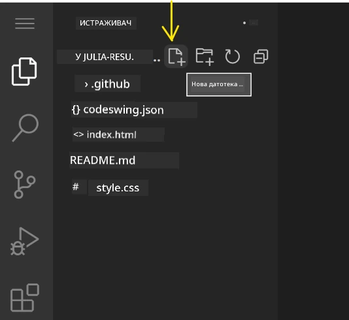Open the Explorer view in activity bar
Screen dimensions: 349x320
(x=24, y=71)
